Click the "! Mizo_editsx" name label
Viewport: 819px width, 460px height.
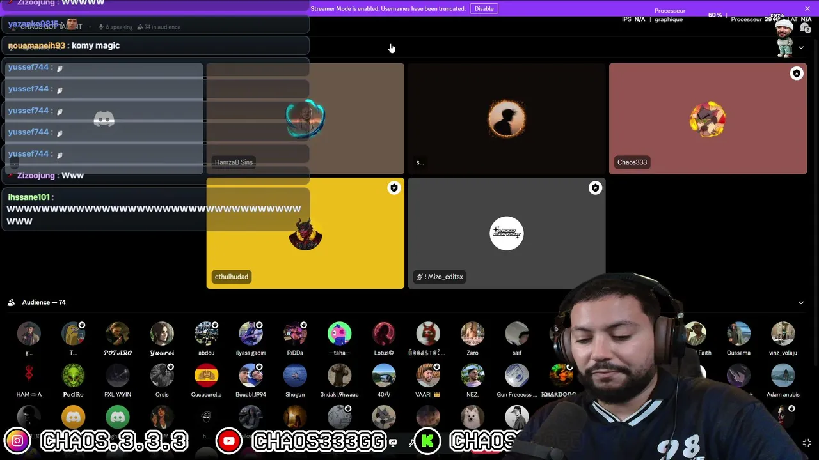coord(440,277)
